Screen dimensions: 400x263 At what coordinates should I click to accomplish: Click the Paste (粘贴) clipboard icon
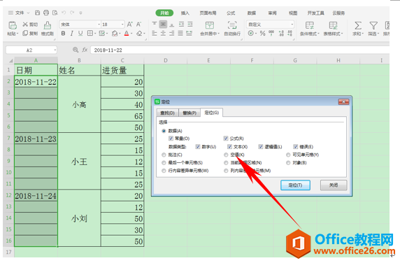[13, 25]
